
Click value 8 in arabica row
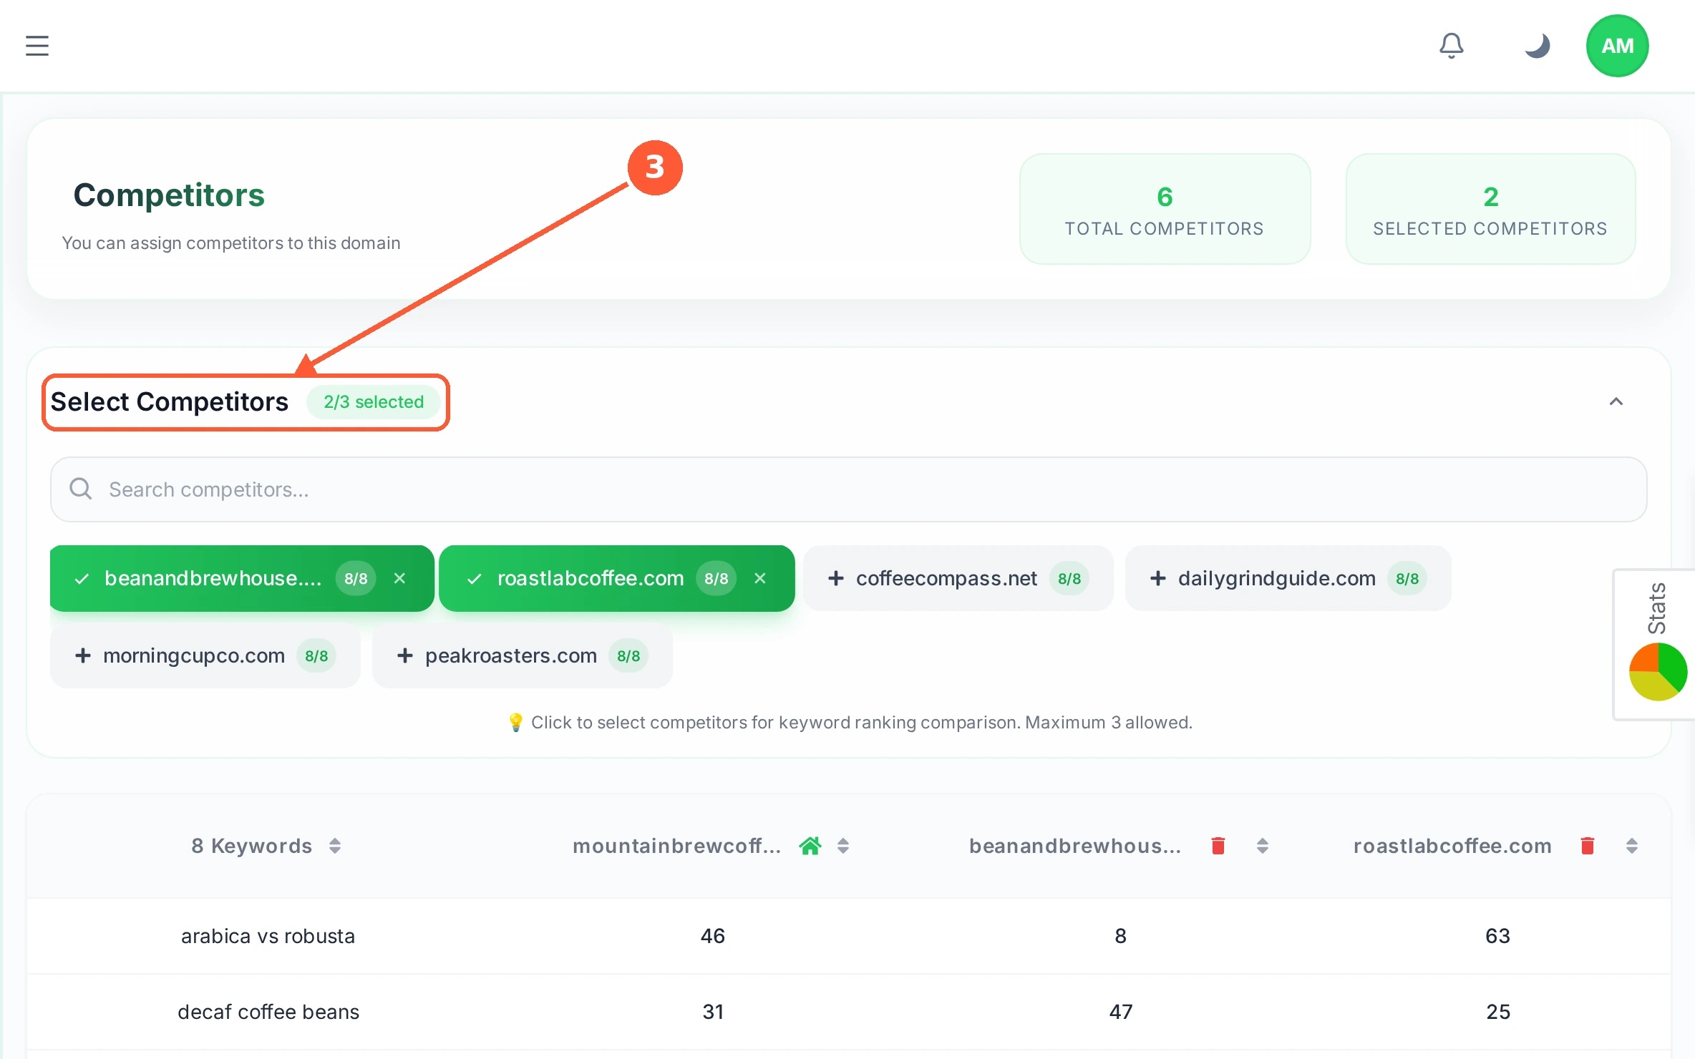tap(1121, 936)
